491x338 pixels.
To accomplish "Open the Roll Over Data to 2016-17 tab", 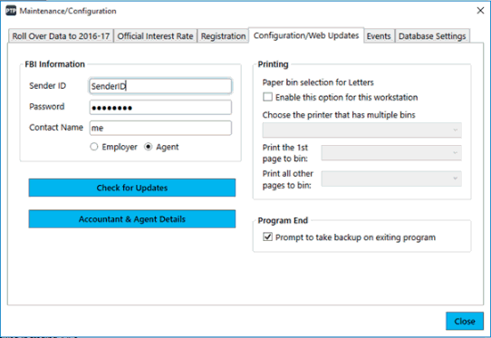I will click(x=61, y=36).
